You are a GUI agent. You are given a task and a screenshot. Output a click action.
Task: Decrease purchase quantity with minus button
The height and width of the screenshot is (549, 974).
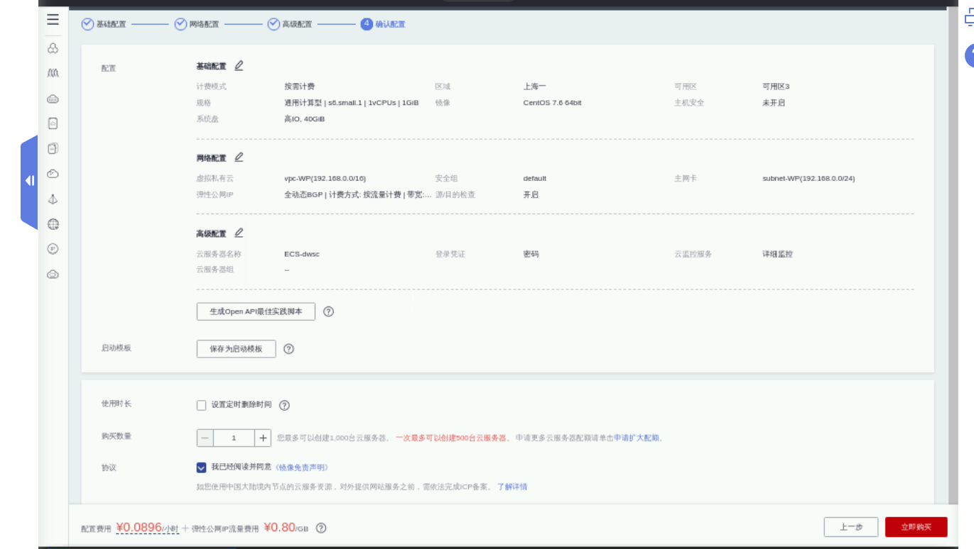[x=205, y=438]
